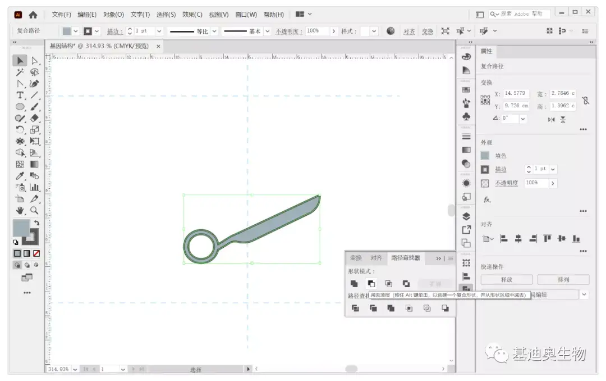Click the Home icon
606x381 pixels.
(x=33, y=15)
